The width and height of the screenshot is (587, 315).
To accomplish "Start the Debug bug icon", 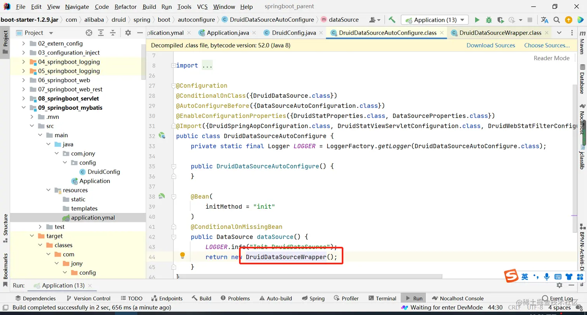I will click(x=489, y=20).
